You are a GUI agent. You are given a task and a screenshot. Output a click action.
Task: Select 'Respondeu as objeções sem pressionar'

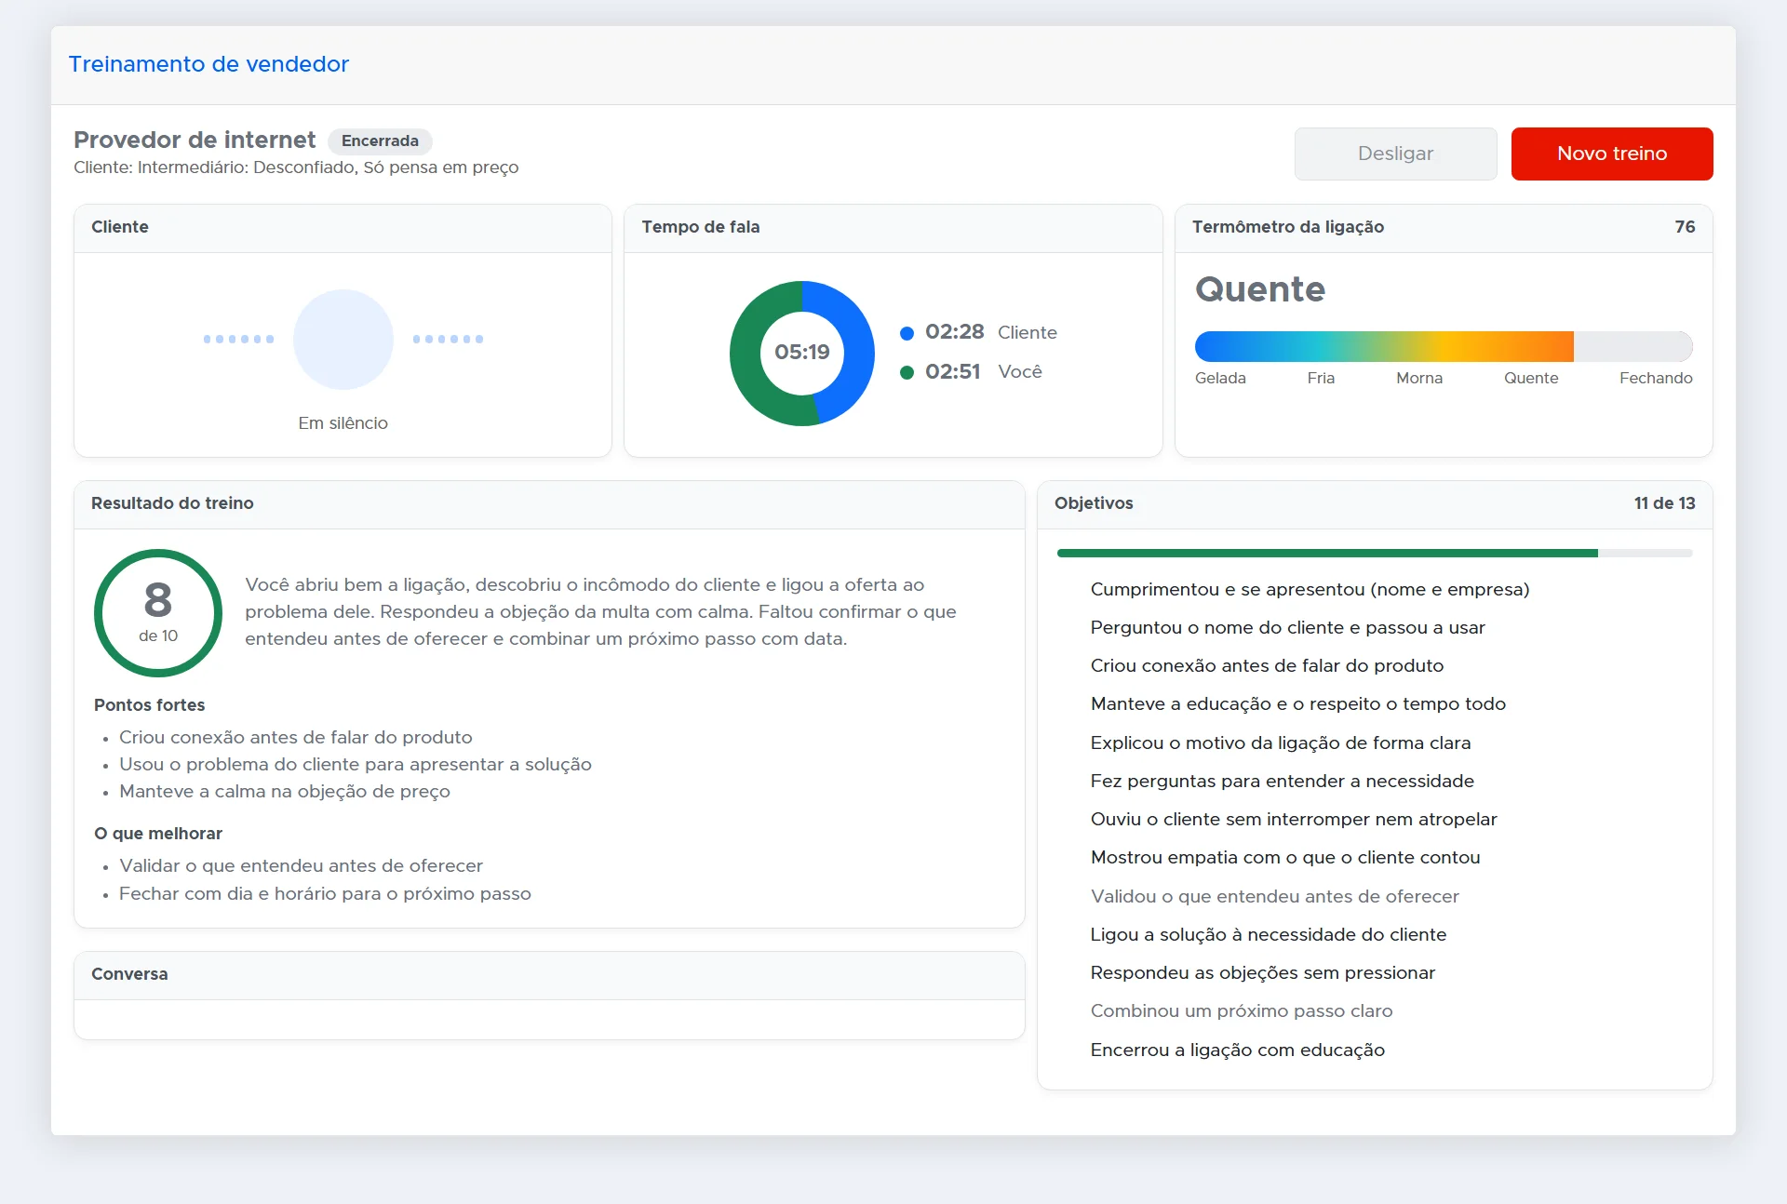click(x=1263, y=972)
